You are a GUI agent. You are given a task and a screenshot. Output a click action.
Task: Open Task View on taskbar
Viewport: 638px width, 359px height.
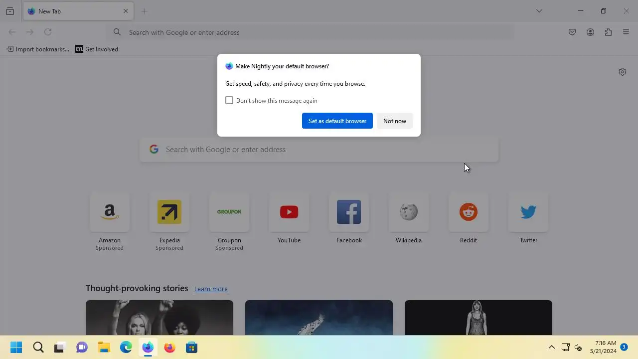(60, 347)
